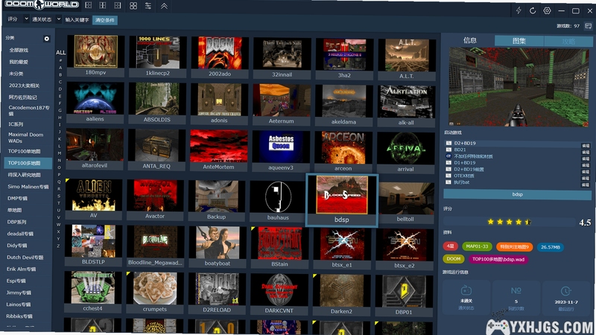Click the first column-layout icon after logo
Image resolution: width=596 pixels, height=335 pixels.
click(88, 5)
